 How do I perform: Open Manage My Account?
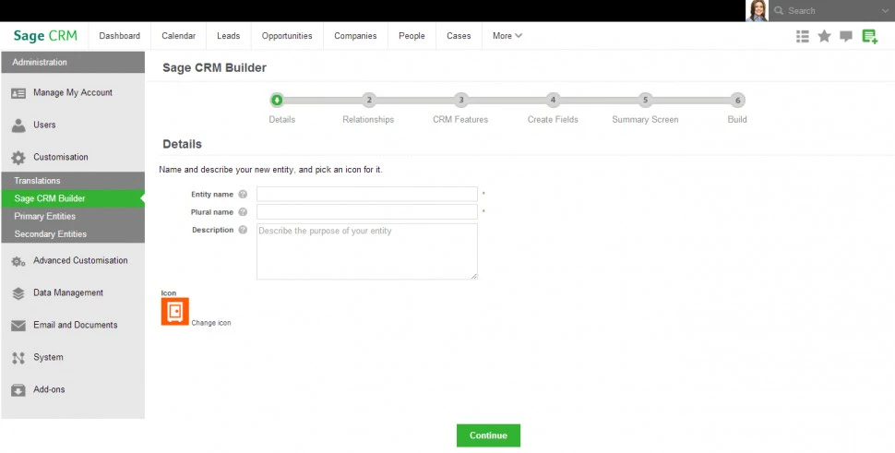[x=73, y=92]
